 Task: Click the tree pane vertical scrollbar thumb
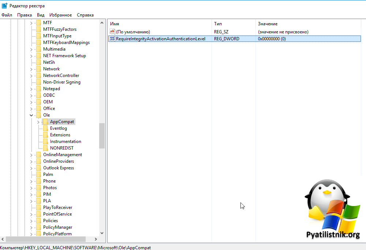point(102,136)
